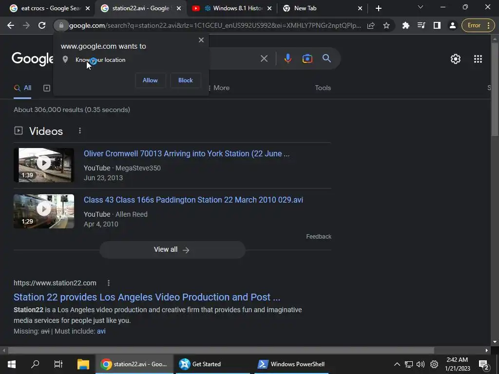The image size is (499, 374).
Task: Open the More search filters menu
Action: pyautogui.click(x=219, y=88)
